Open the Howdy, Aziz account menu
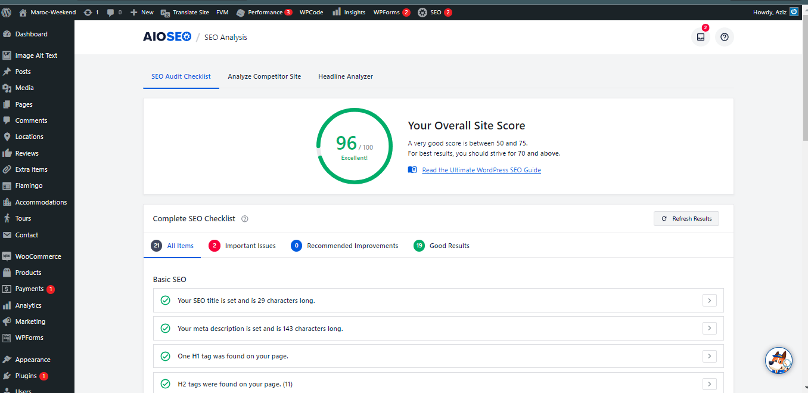The width and height of the screenshot is (808, 393). click(769, 11)
